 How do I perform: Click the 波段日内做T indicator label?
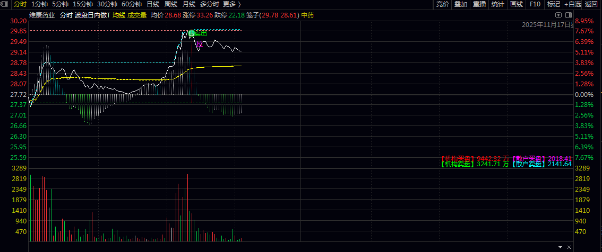pos(92,15)
